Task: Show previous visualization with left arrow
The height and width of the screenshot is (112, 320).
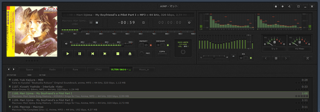Action: [x=266, y=58]
